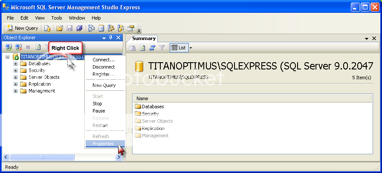
Task: Choose Pause from the context menu
Action: pyautogui.click(x=105, y=111)
